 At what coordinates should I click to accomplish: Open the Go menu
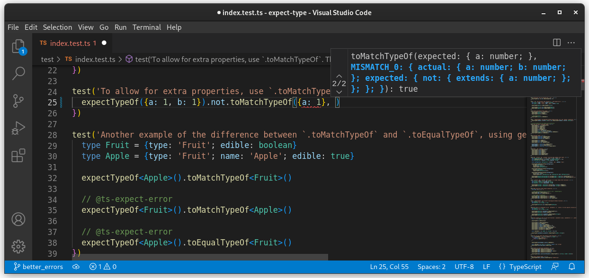[x=104, y=27]
